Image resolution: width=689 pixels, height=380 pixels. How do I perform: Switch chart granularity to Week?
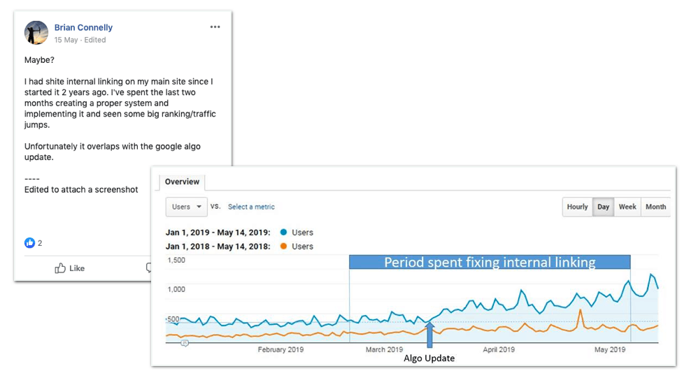pos(627,207)
